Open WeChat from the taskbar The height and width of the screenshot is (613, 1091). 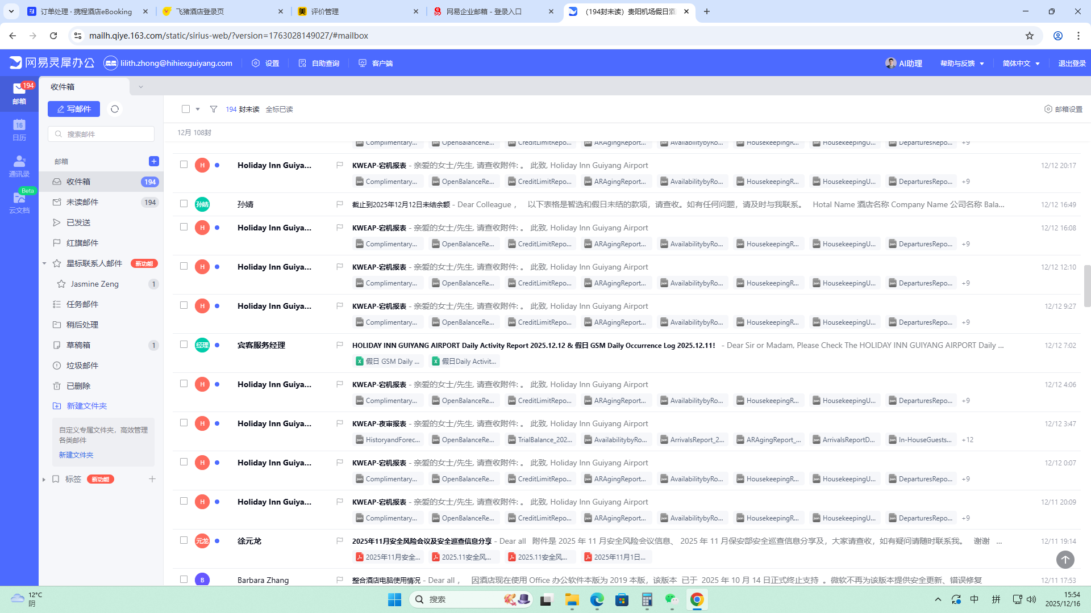pyautogui.click(x=672, y=599)
